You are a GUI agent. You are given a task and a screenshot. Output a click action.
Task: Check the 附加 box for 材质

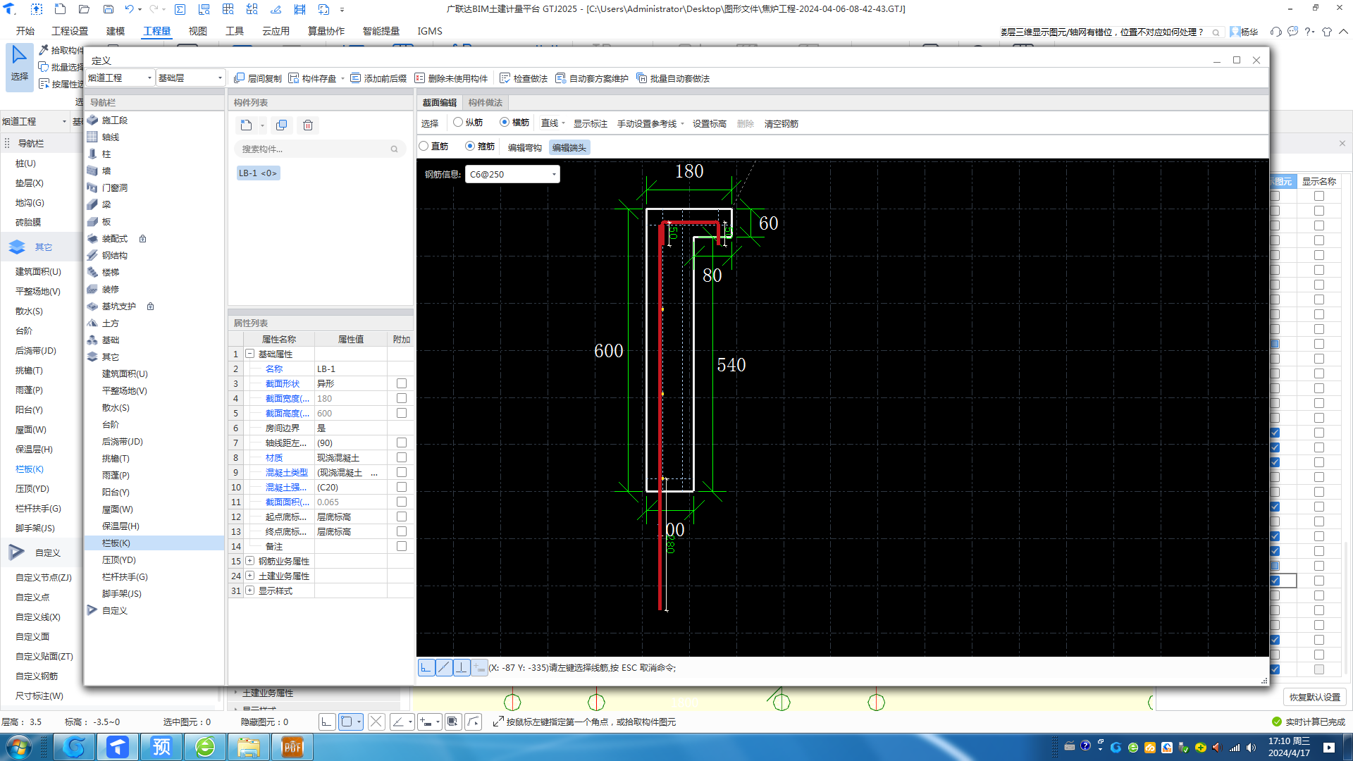[x=402, y=457]
